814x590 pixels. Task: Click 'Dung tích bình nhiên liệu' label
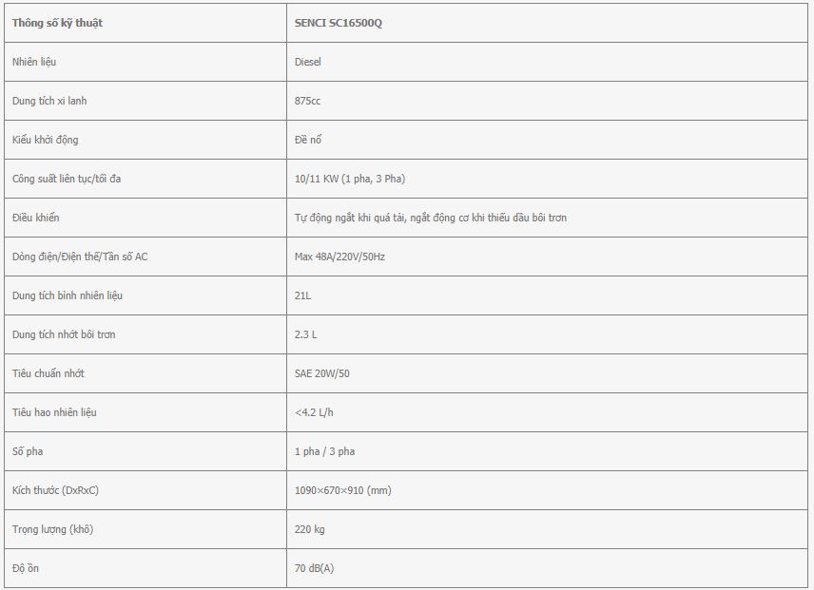pos(68,295)
